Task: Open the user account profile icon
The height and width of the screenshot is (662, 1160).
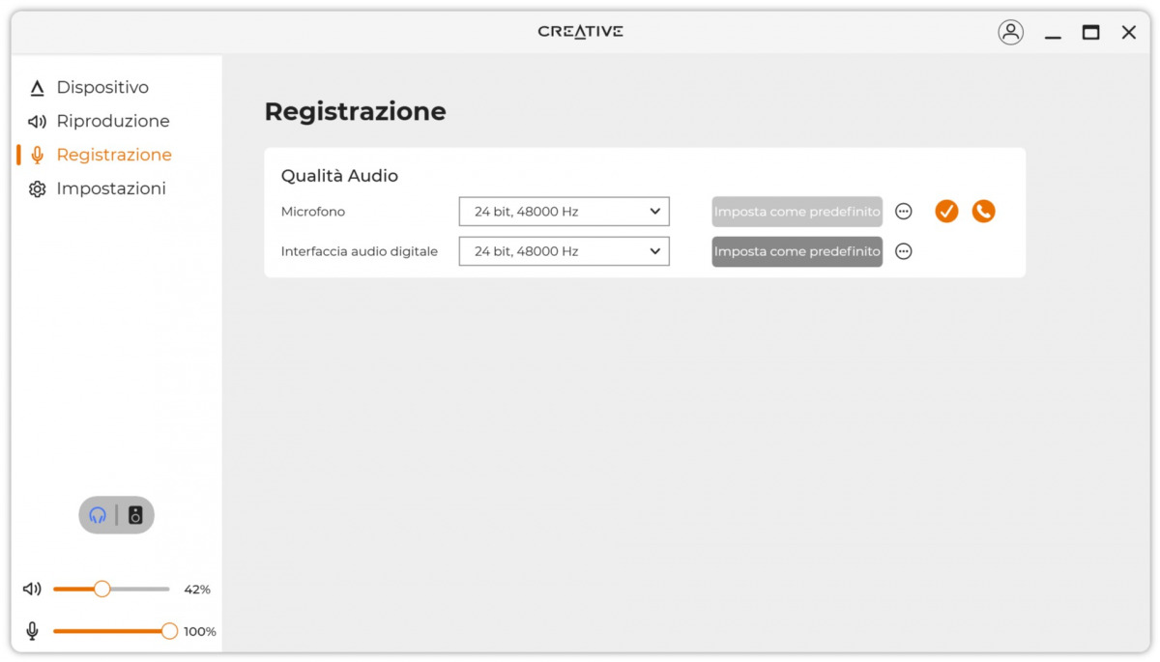Action: (x=1010, y=32)
